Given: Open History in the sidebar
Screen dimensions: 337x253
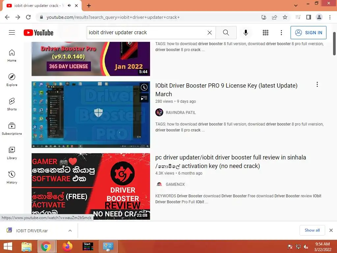Looking at the screenshot, I should pos(12,177).
